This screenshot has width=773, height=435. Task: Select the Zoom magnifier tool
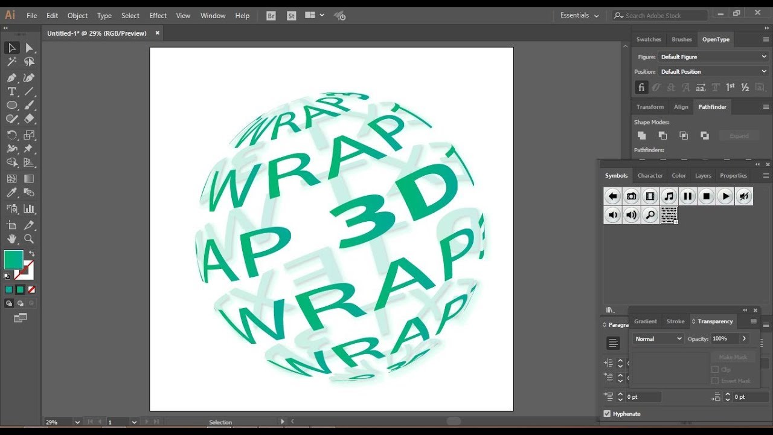point(28,239)
